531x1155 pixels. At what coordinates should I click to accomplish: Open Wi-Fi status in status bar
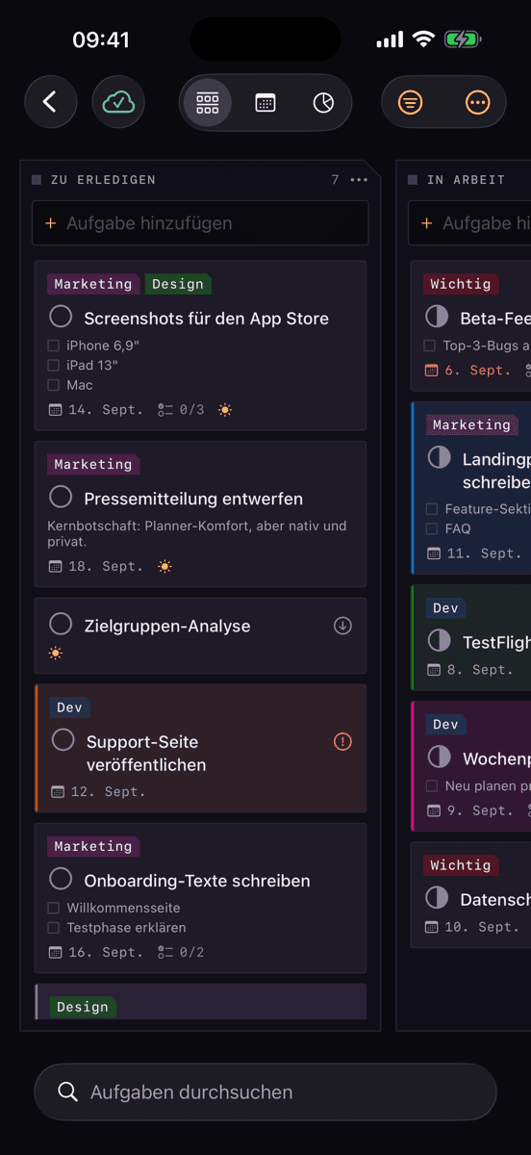423,39
